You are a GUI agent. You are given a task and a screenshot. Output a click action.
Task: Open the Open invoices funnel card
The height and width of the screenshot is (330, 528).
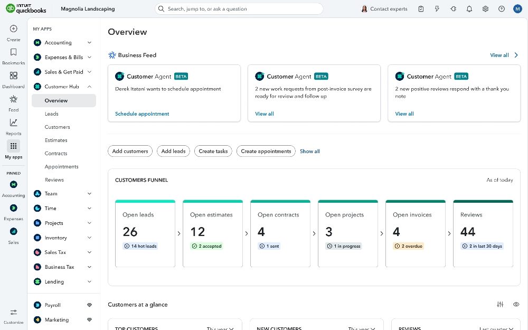click(x=415, y=233)
